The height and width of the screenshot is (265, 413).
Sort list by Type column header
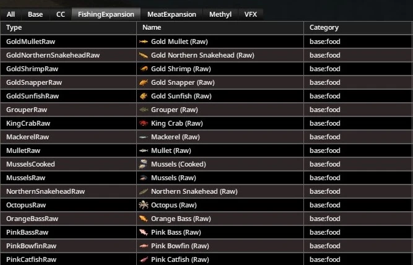coord(14,28)
